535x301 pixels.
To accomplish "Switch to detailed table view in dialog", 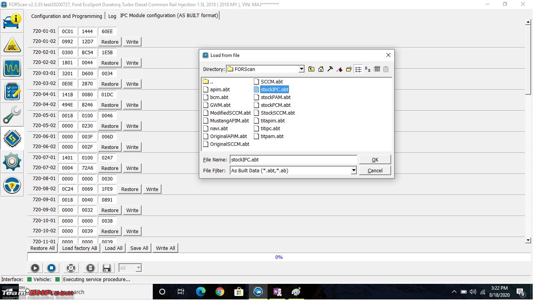I will point(377,69).
